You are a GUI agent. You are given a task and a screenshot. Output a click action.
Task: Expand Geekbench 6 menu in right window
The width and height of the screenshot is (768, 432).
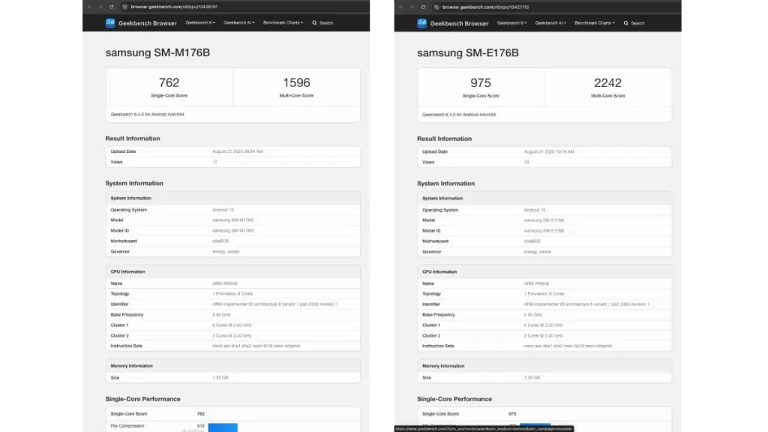tap(511, 23)
